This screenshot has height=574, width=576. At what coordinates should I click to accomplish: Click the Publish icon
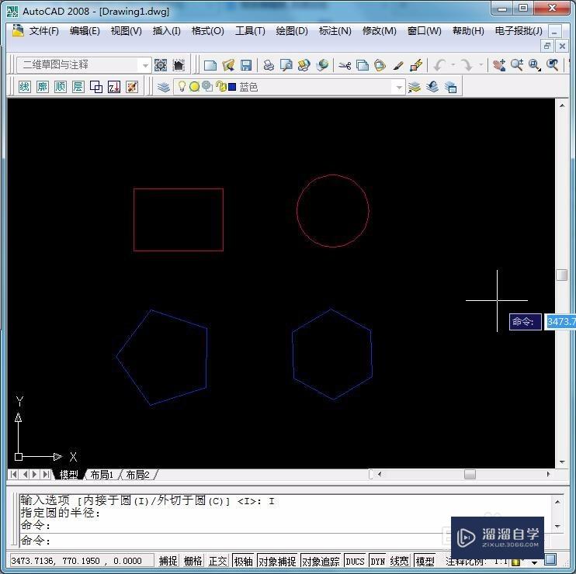pyautogui.click(x=304, y=65)
